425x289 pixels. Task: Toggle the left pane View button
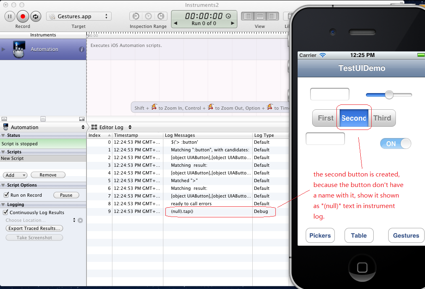[x=247, y=16]
